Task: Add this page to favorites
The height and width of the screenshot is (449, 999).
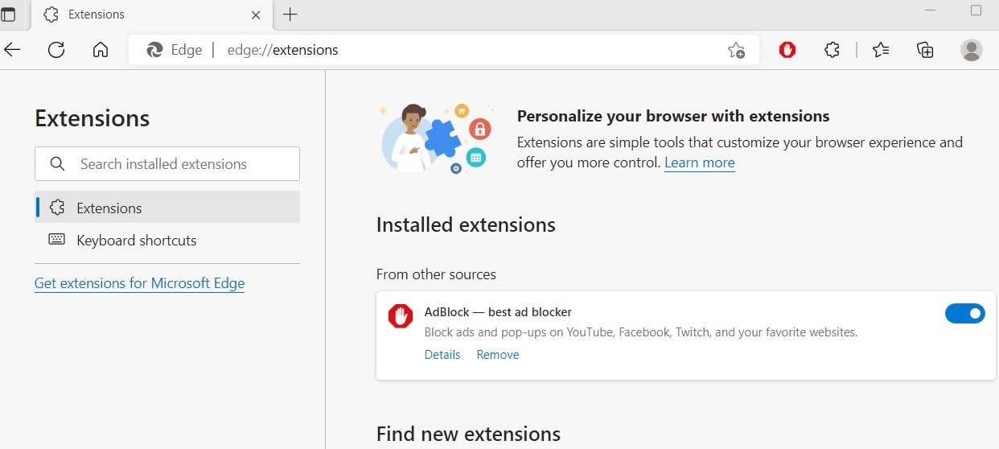Action: coord(736,50)
